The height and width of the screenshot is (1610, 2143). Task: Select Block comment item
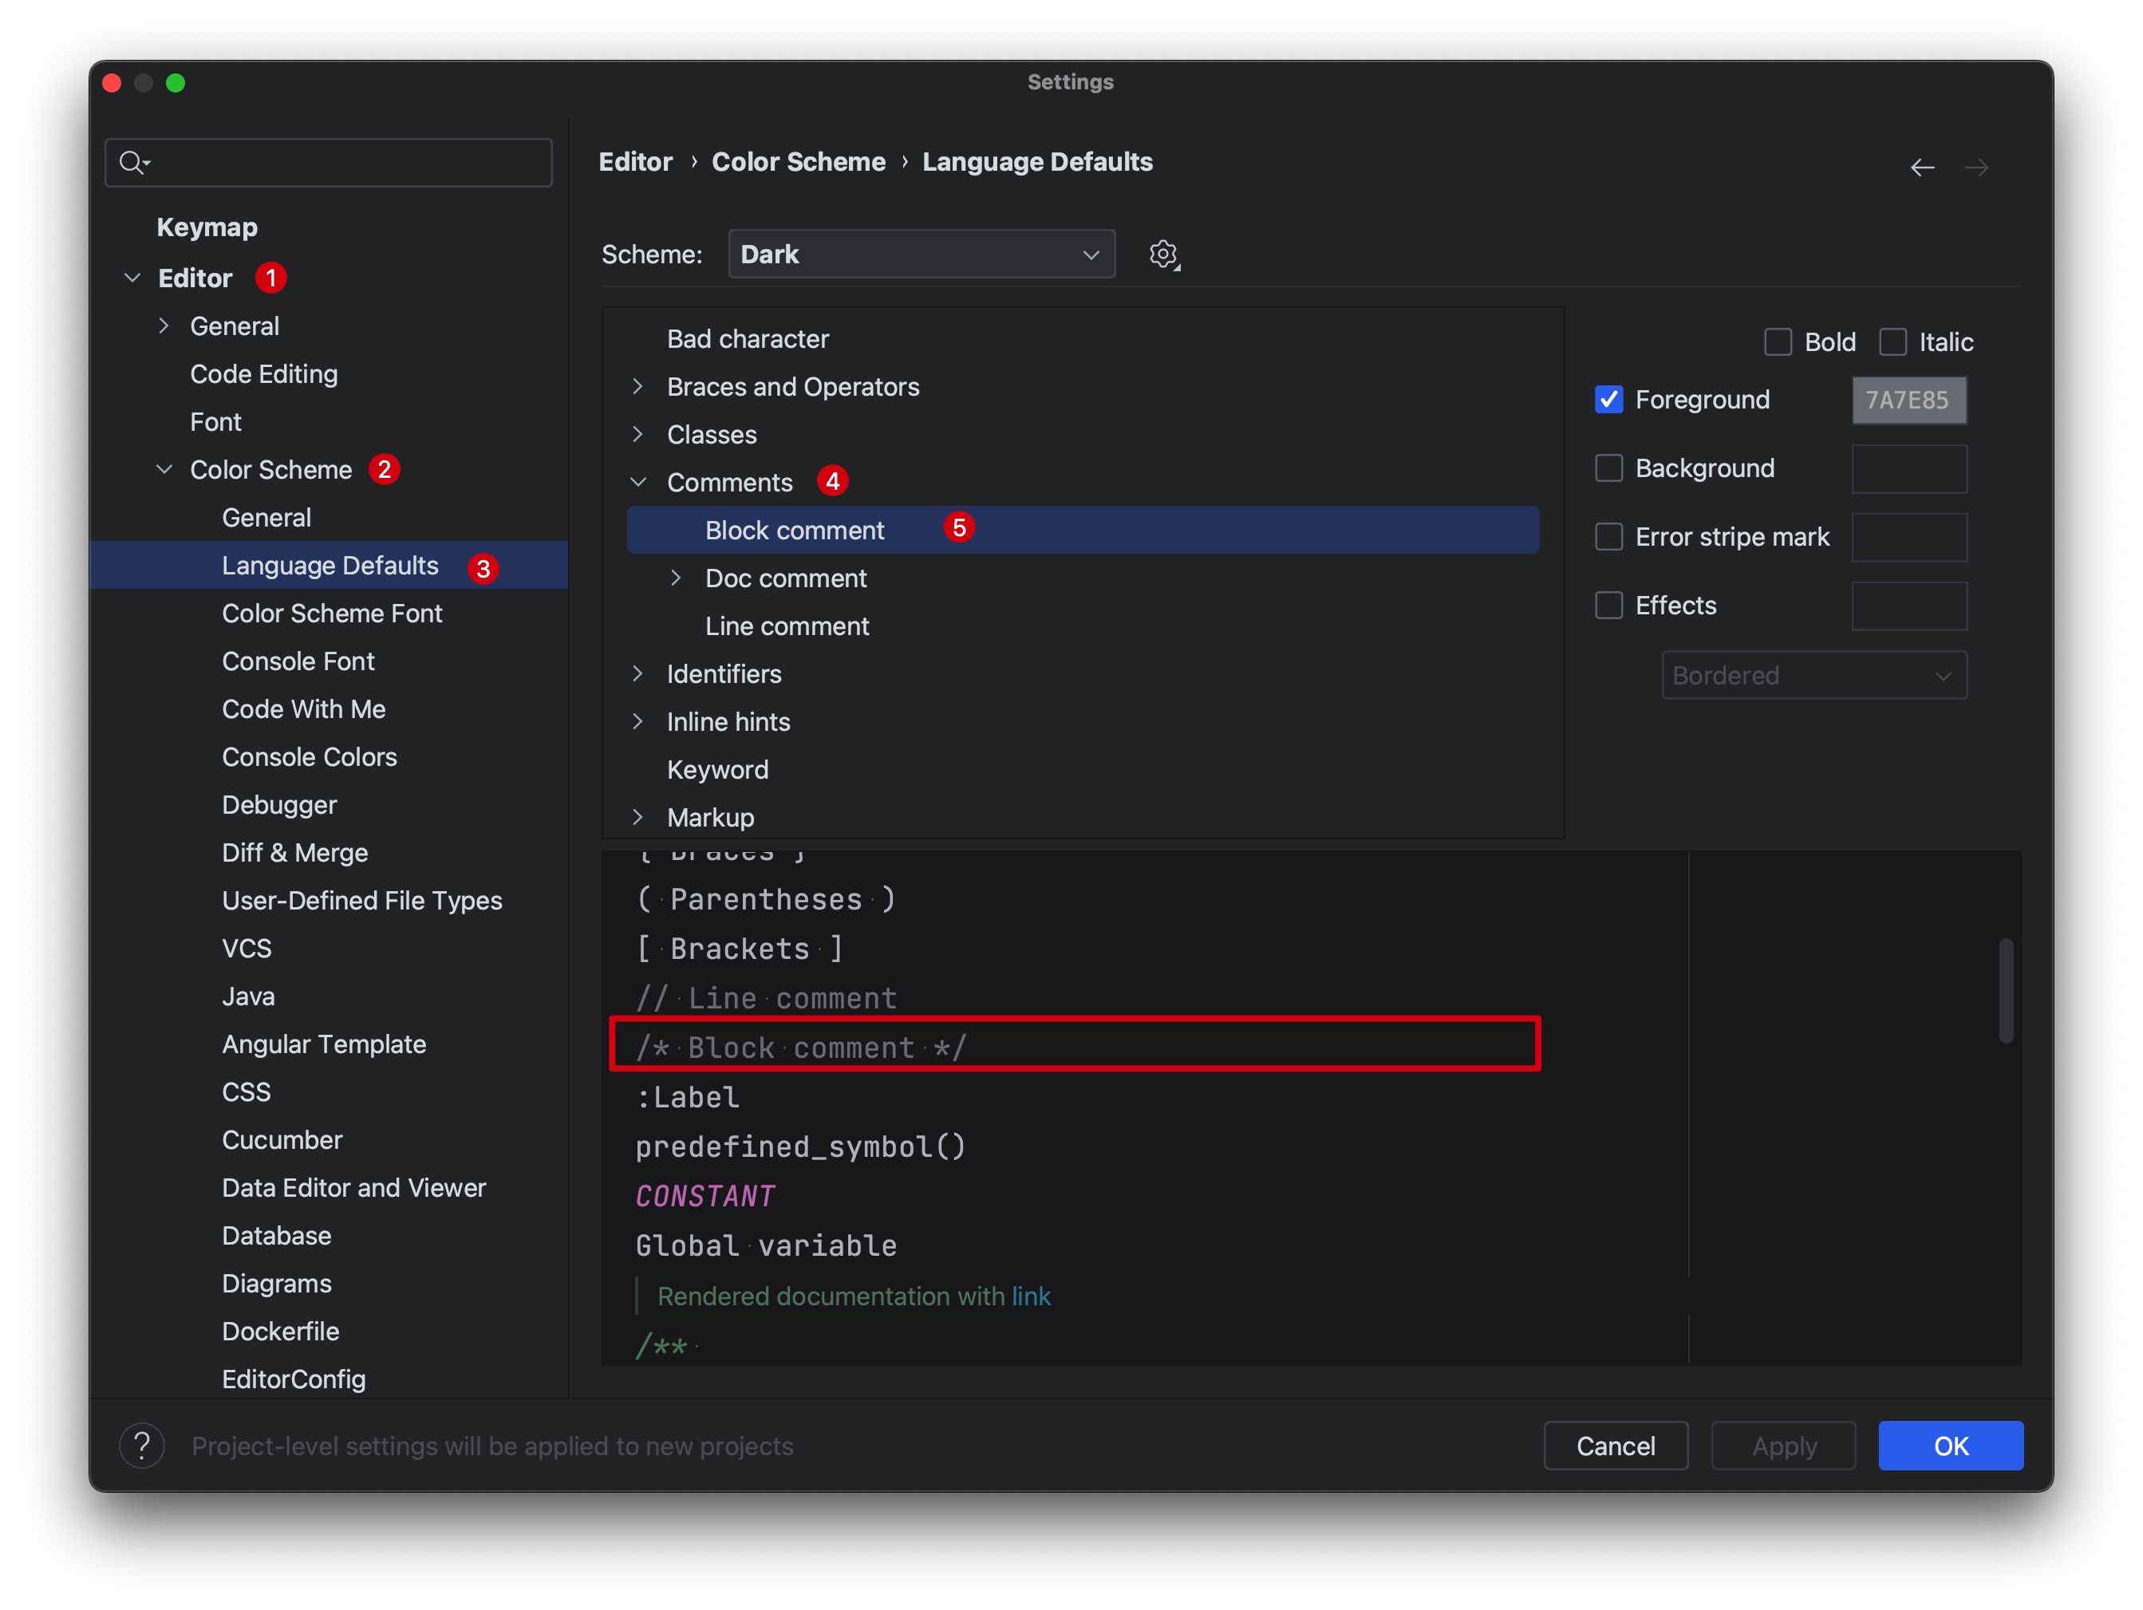[x=1082, y=530]
